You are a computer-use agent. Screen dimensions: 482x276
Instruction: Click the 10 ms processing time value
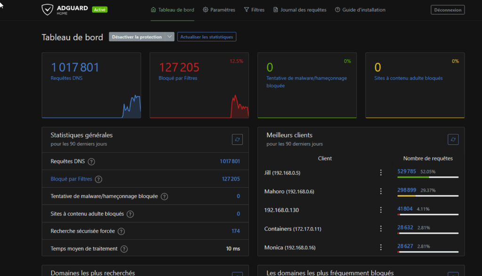pos(233,249)
